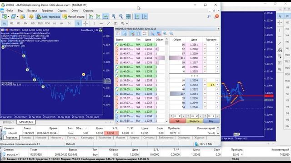Open the Графики menu
Screen dimensions: 291x163
pyautogui.click(x=47, y=11)
